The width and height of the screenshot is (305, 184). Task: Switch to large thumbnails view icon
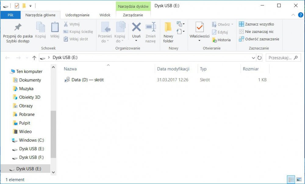pos(299,179)
